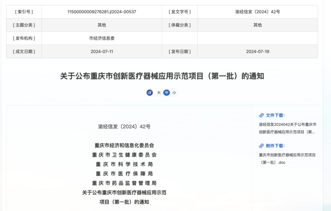The width and height of the screenshot is (331, 211).
Task: Click the [主题分类] label cell
Action: (24, 25)
